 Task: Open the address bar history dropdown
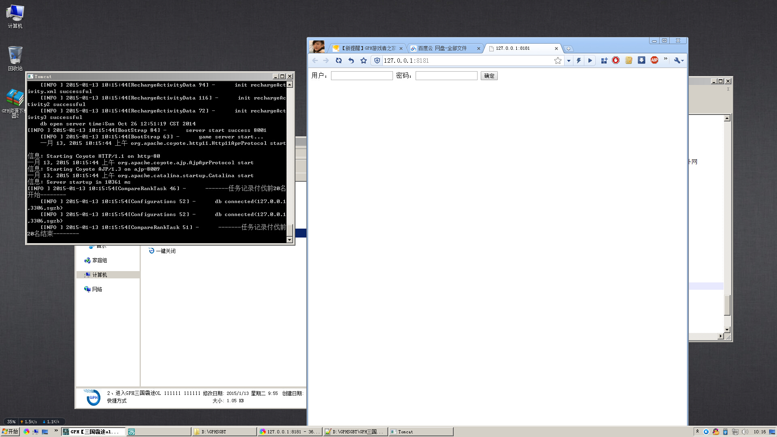pos(569,61)
